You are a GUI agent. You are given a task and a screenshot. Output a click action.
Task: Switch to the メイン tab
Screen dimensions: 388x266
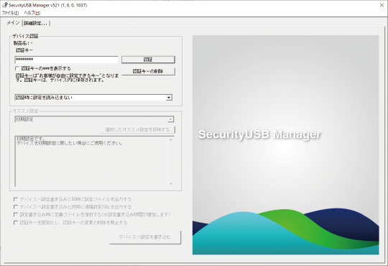[x=13, y=23]
